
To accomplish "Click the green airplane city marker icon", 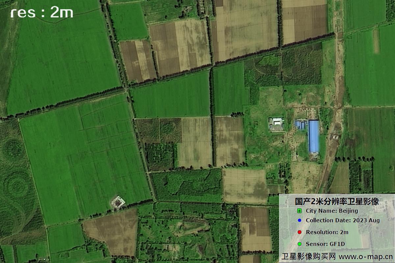I will pos(299,211).
